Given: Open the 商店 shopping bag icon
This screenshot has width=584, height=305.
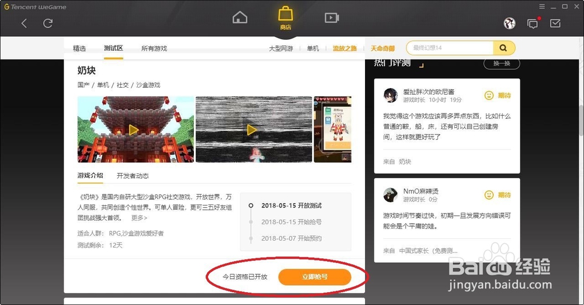Looking at the screenshot, I should [286, 18].
